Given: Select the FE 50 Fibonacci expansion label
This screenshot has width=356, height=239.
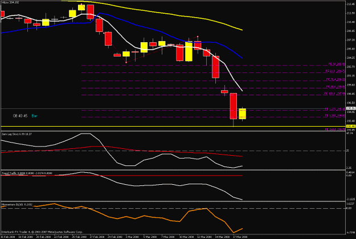Looking at the screenshot, I should (x=337, y=64).
